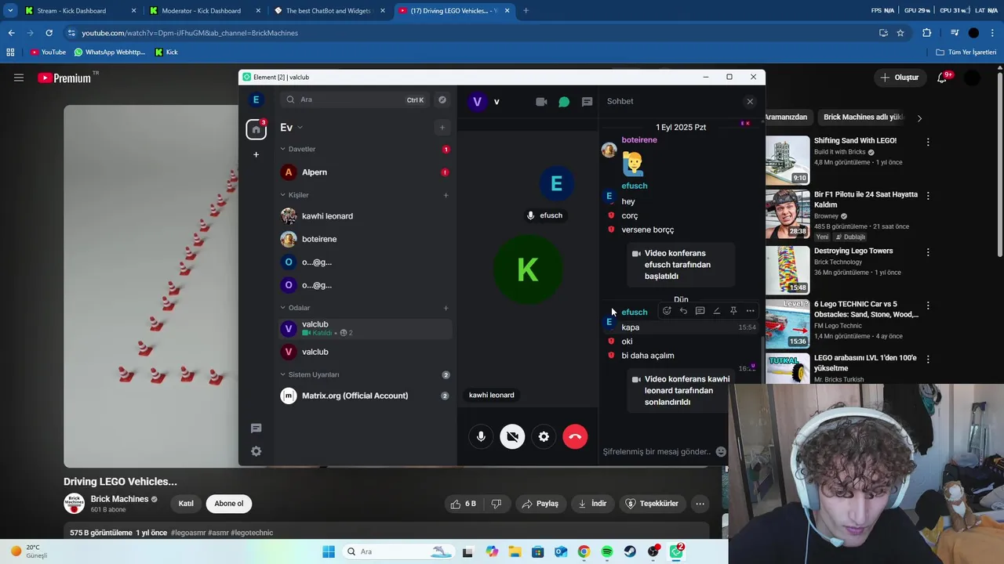This screenshot has width=1004, height=564.
Task: Open options for Destroying Lego Towers video
Action: [x=928, y=252]
